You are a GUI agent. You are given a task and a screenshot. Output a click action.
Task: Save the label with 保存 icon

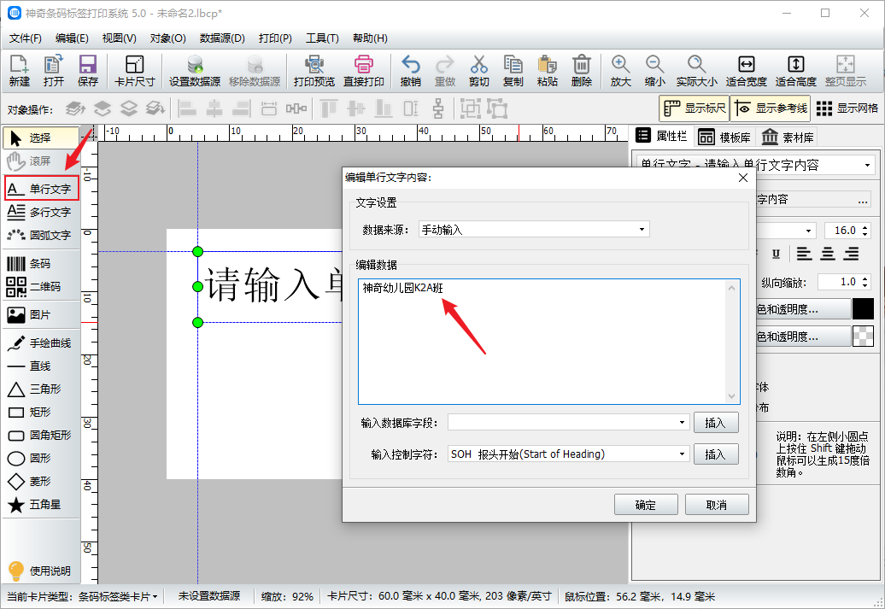(x=87, y=71)
